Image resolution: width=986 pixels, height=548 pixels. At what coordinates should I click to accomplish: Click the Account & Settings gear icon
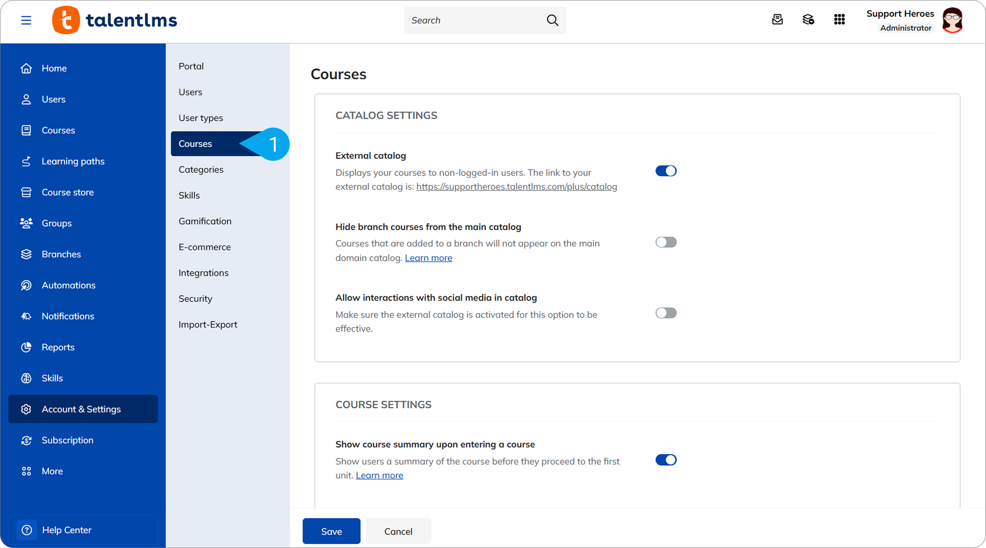pyautogui.click(x=26, y=409)
